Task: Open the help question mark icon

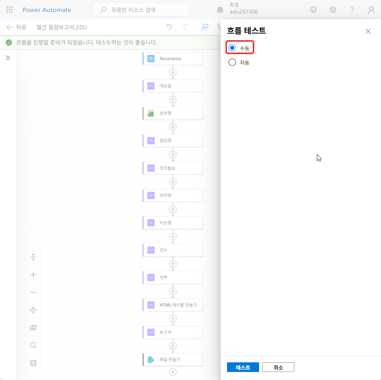Action: click(352, 10)
